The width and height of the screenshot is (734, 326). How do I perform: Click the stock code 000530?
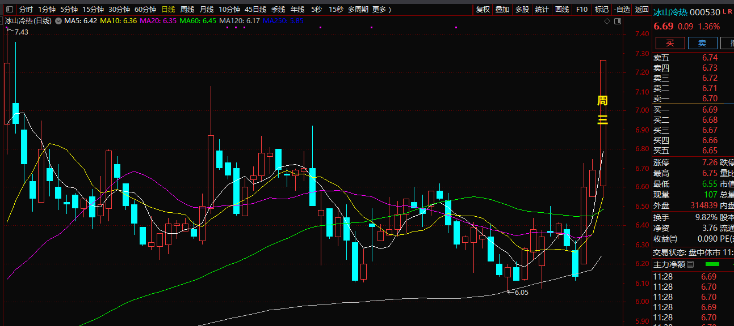pyautogui.click(x=706, y=12)
